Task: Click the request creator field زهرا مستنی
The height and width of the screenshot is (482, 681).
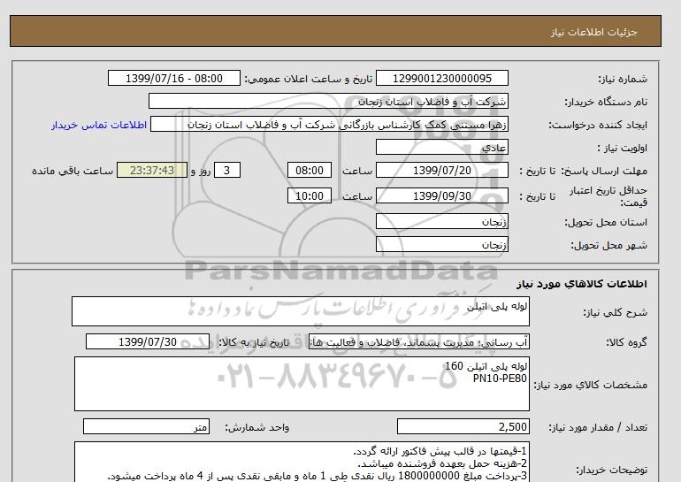Action: (x=329, y=125)
